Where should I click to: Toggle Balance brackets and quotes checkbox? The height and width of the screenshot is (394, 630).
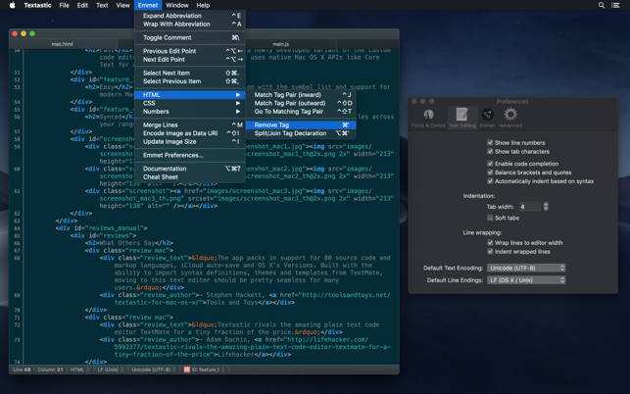490,172
